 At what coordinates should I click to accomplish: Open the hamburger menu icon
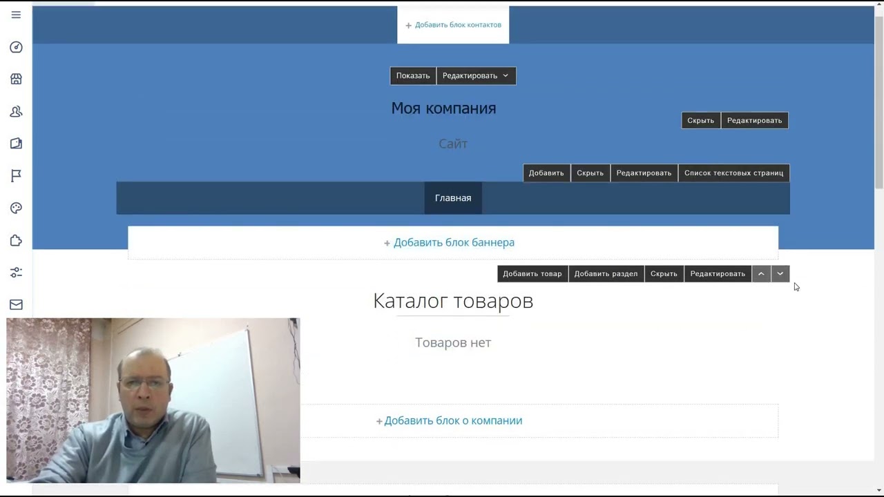[16, 14]
